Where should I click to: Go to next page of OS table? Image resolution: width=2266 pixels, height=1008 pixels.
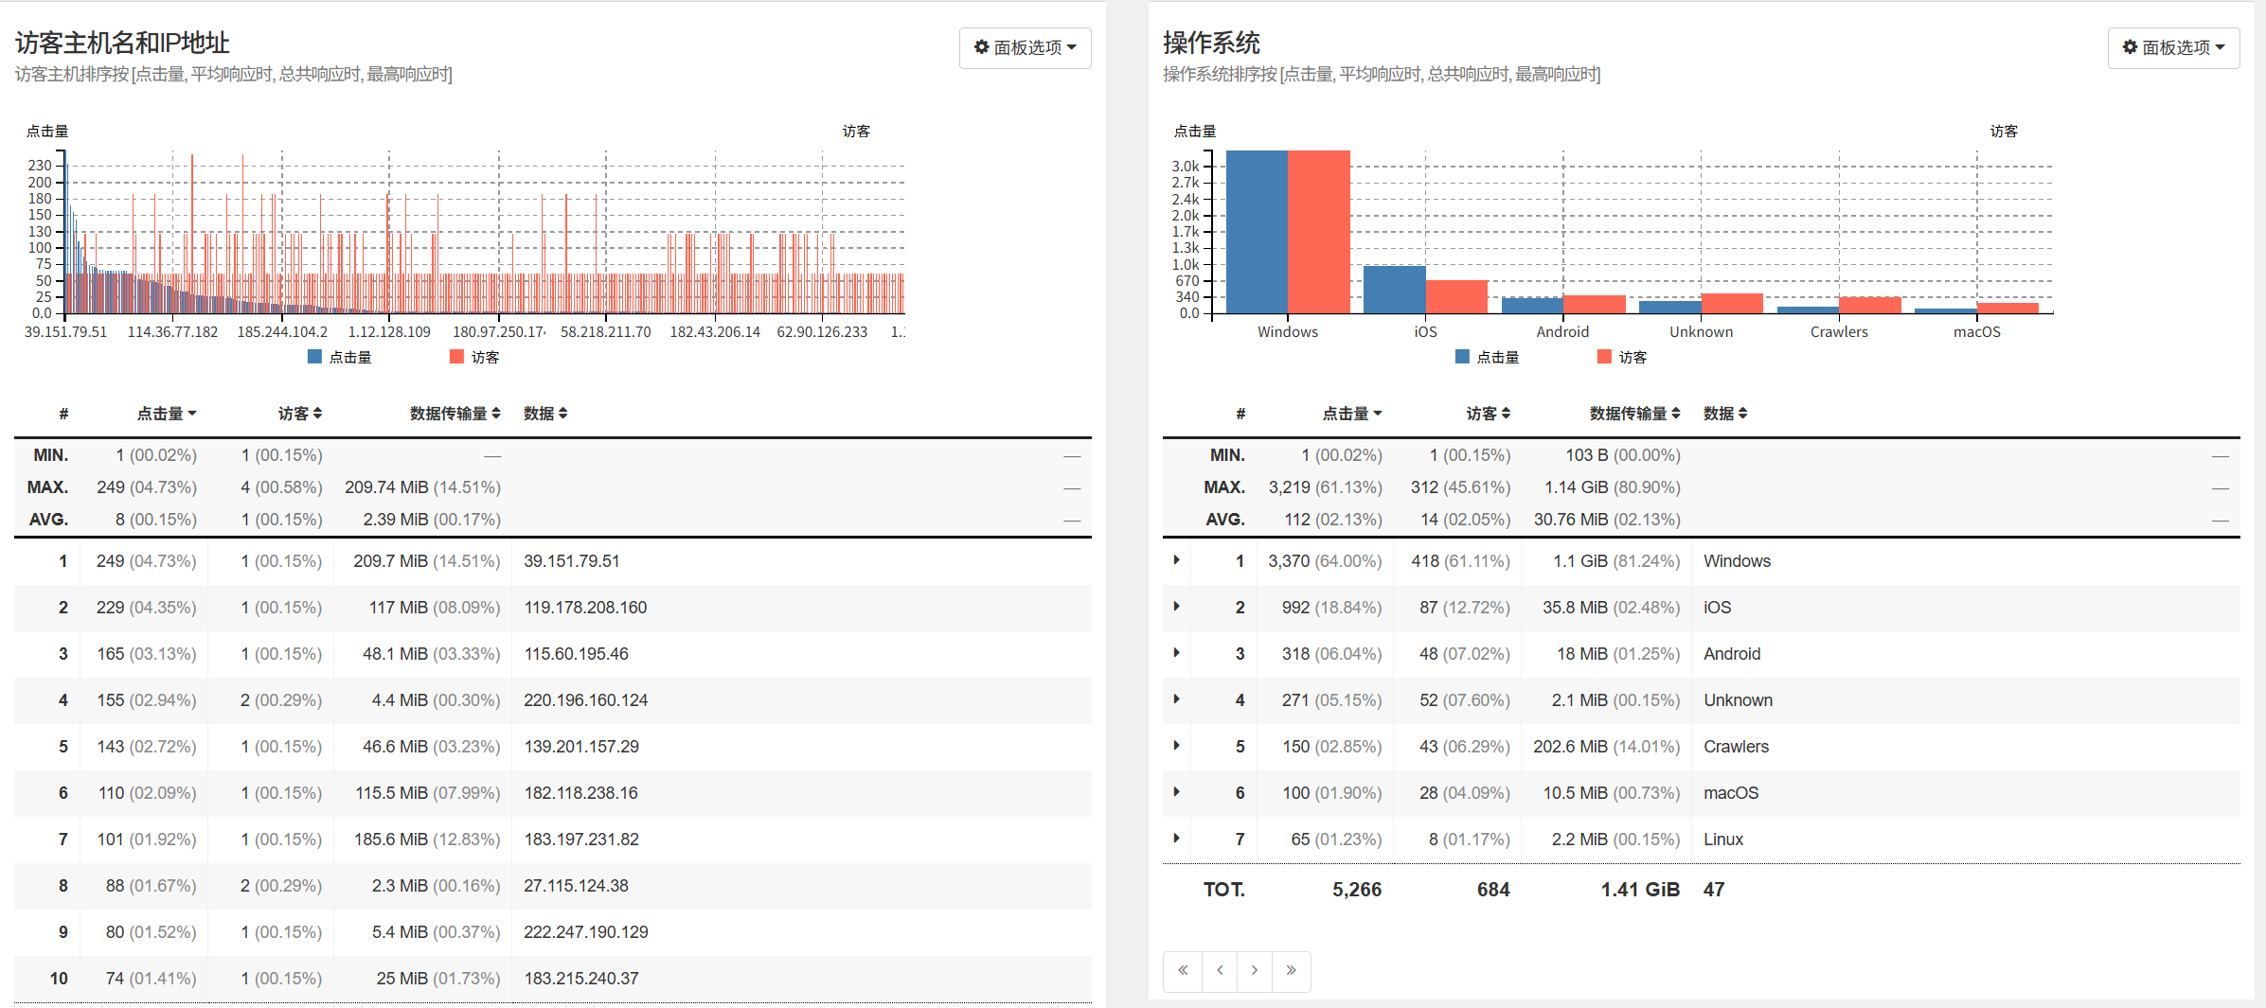pos(1255,971)
